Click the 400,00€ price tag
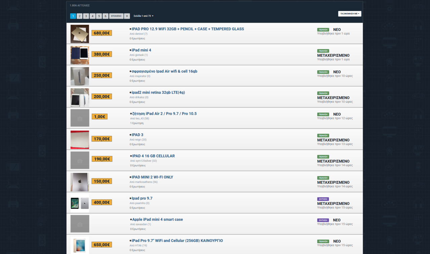The image size is (430, 254). click(x=102, y=202)
